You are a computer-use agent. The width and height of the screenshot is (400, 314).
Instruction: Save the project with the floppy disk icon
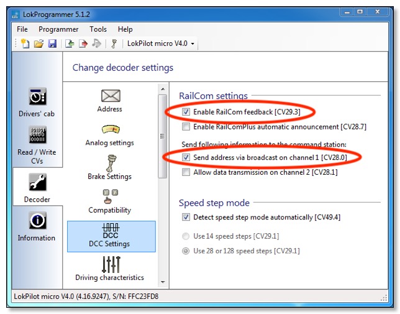(x=52, y=44)
